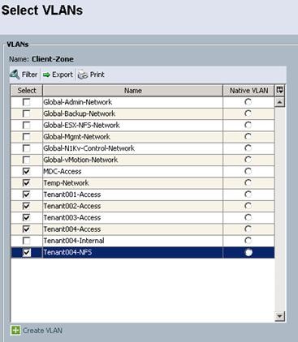
Task: Select the Global-vMotion-Network name cell
Action: pyautogui.click(x=132, y=160)
